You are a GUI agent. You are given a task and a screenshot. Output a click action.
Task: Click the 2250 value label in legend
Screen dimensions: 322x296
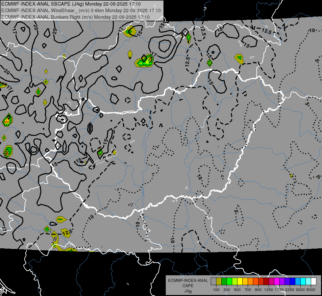290,290
